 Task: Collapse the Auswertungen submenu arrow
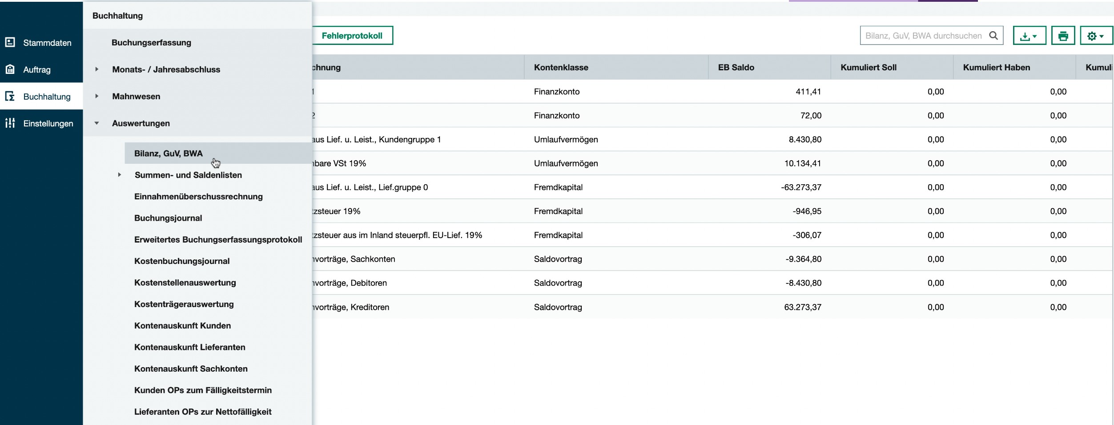tap(97, 123)
